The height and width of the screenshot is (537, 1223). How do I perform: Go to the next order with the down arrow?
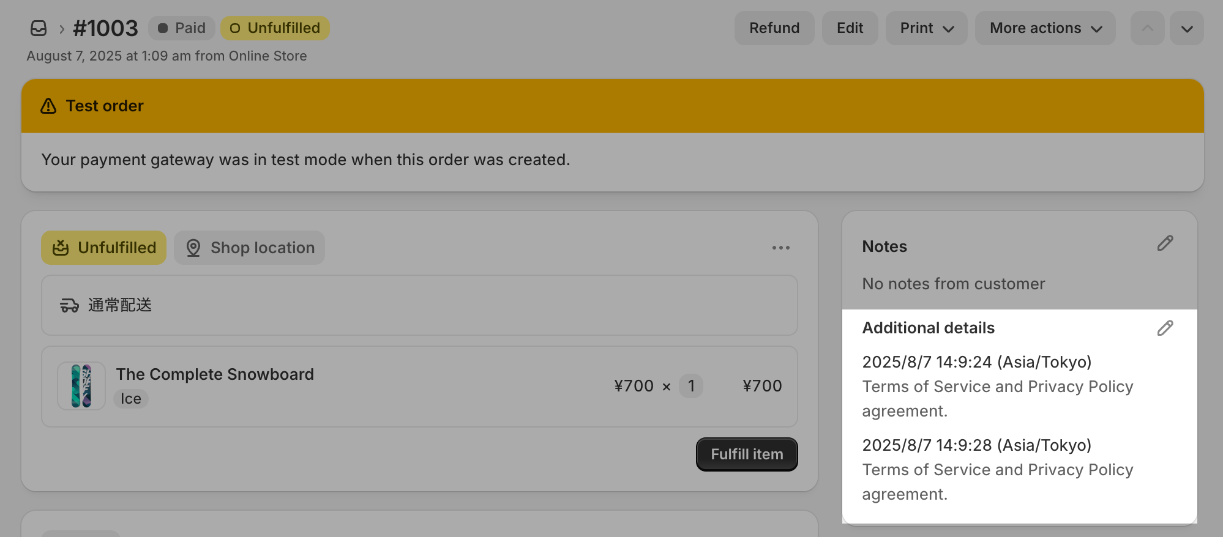[x=1186, y=28]
